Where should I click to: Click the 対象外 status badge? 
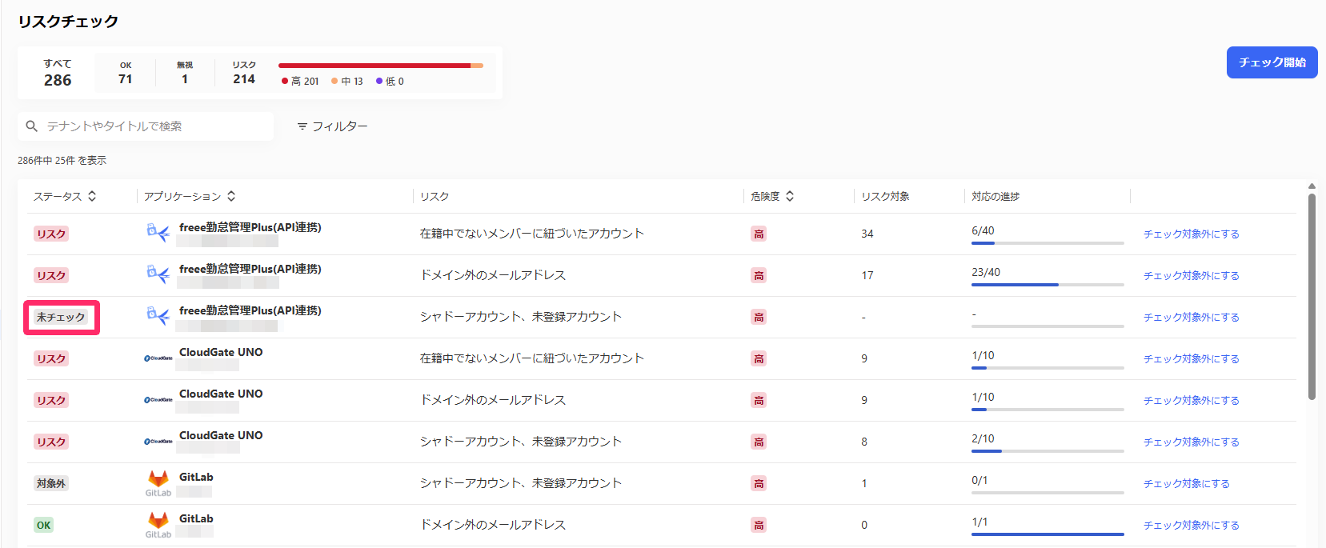51,483
